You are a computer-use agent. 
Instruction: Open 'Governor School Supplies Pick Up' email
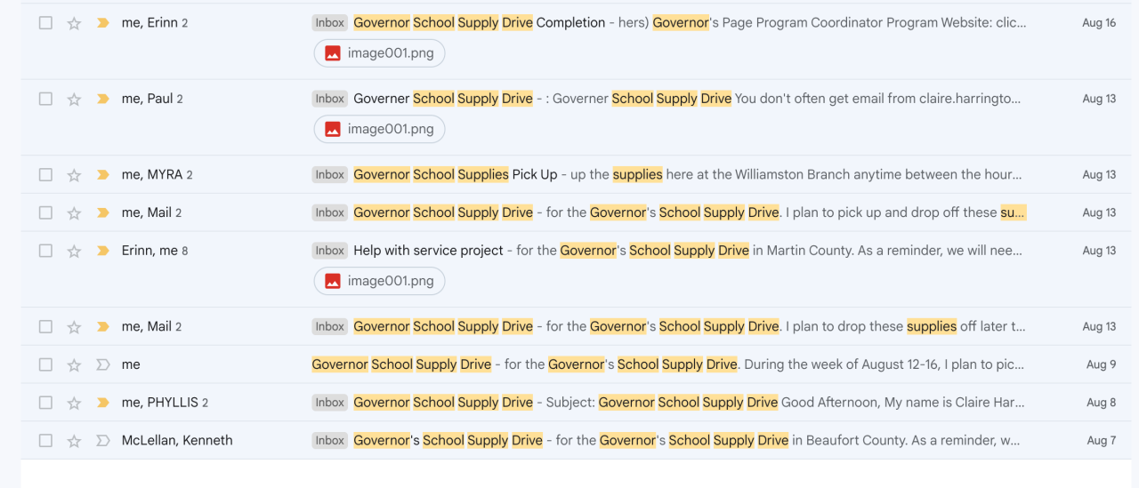tap(455, 175)
